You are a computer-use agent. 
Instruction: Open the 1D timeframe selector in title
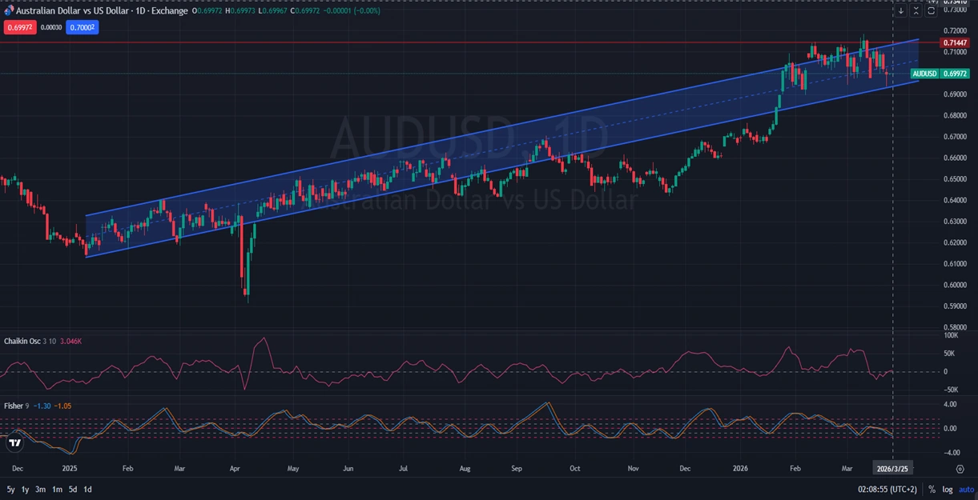(139, 10)
